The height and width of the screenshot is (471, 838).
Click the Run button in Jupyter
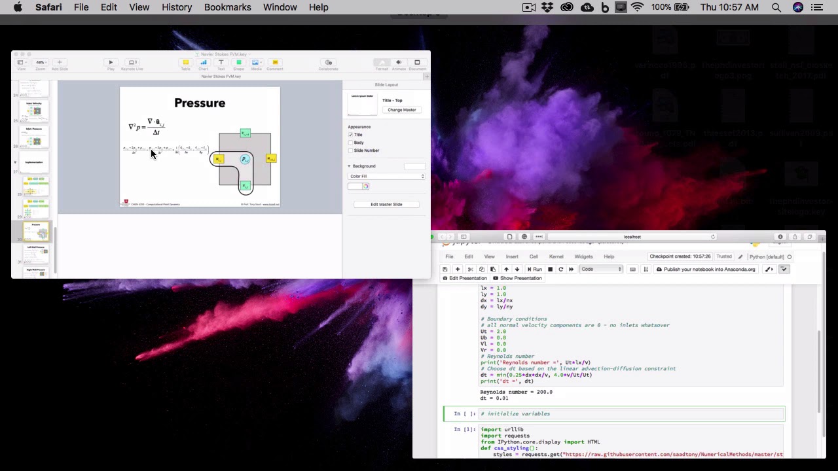[x=535, y=270]
